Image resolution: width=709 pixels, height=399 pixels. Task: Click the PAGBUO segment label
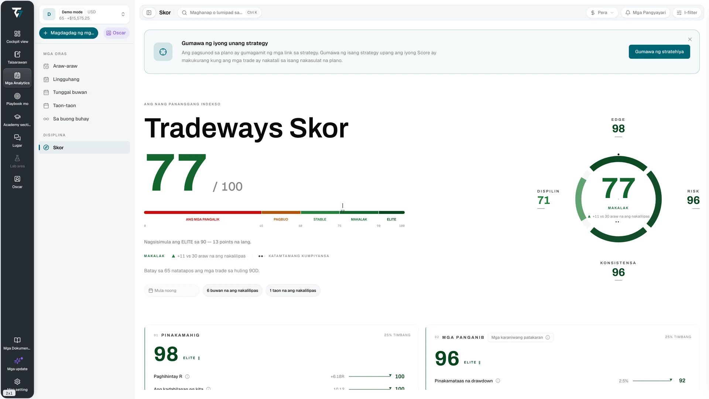(281, 219)
